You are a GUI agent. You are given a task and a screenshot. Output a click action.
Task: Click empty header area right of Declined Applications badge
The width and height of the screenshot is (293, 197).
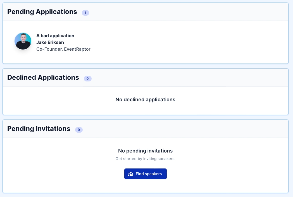190,78
